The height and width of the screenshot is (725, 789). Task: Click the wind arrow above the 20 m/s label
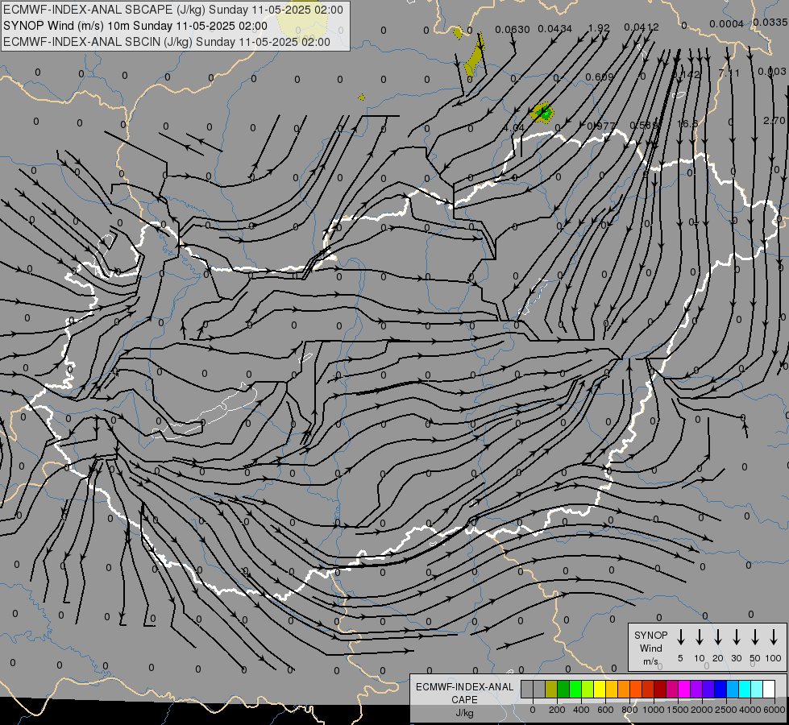click(718, 636)
